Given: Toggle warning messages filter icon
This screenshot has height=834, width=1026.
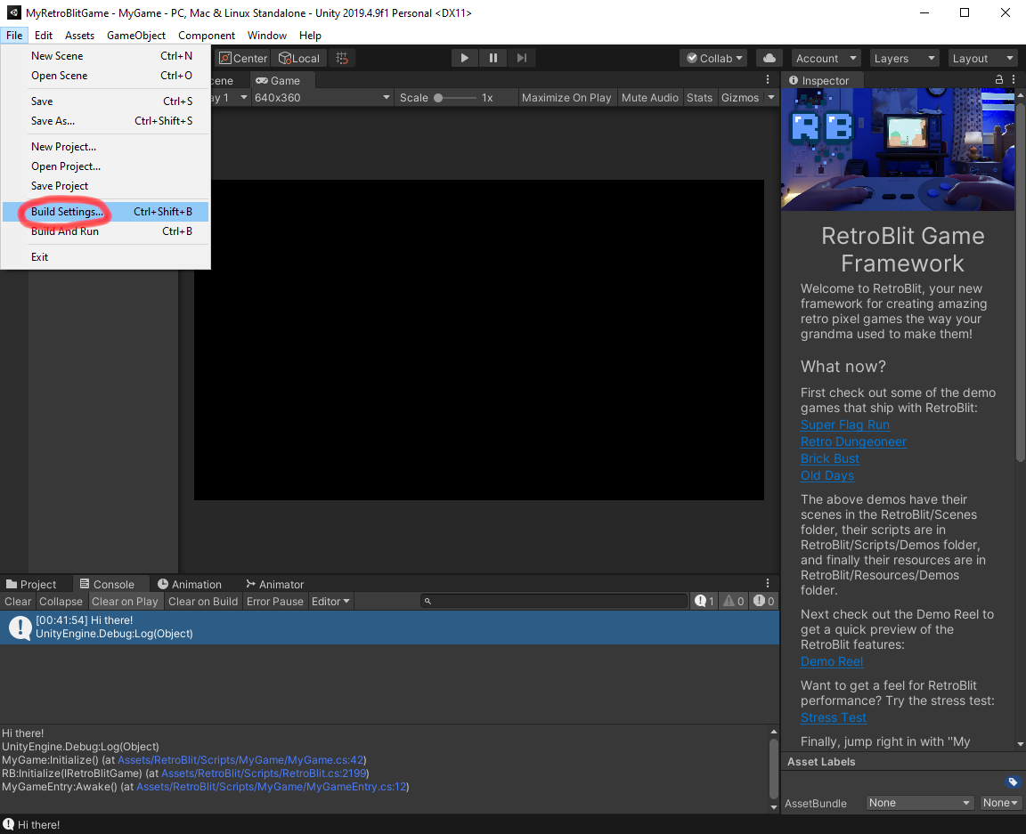Looking at the screenshot, I should pyautogui.click(x=734, y=601).
